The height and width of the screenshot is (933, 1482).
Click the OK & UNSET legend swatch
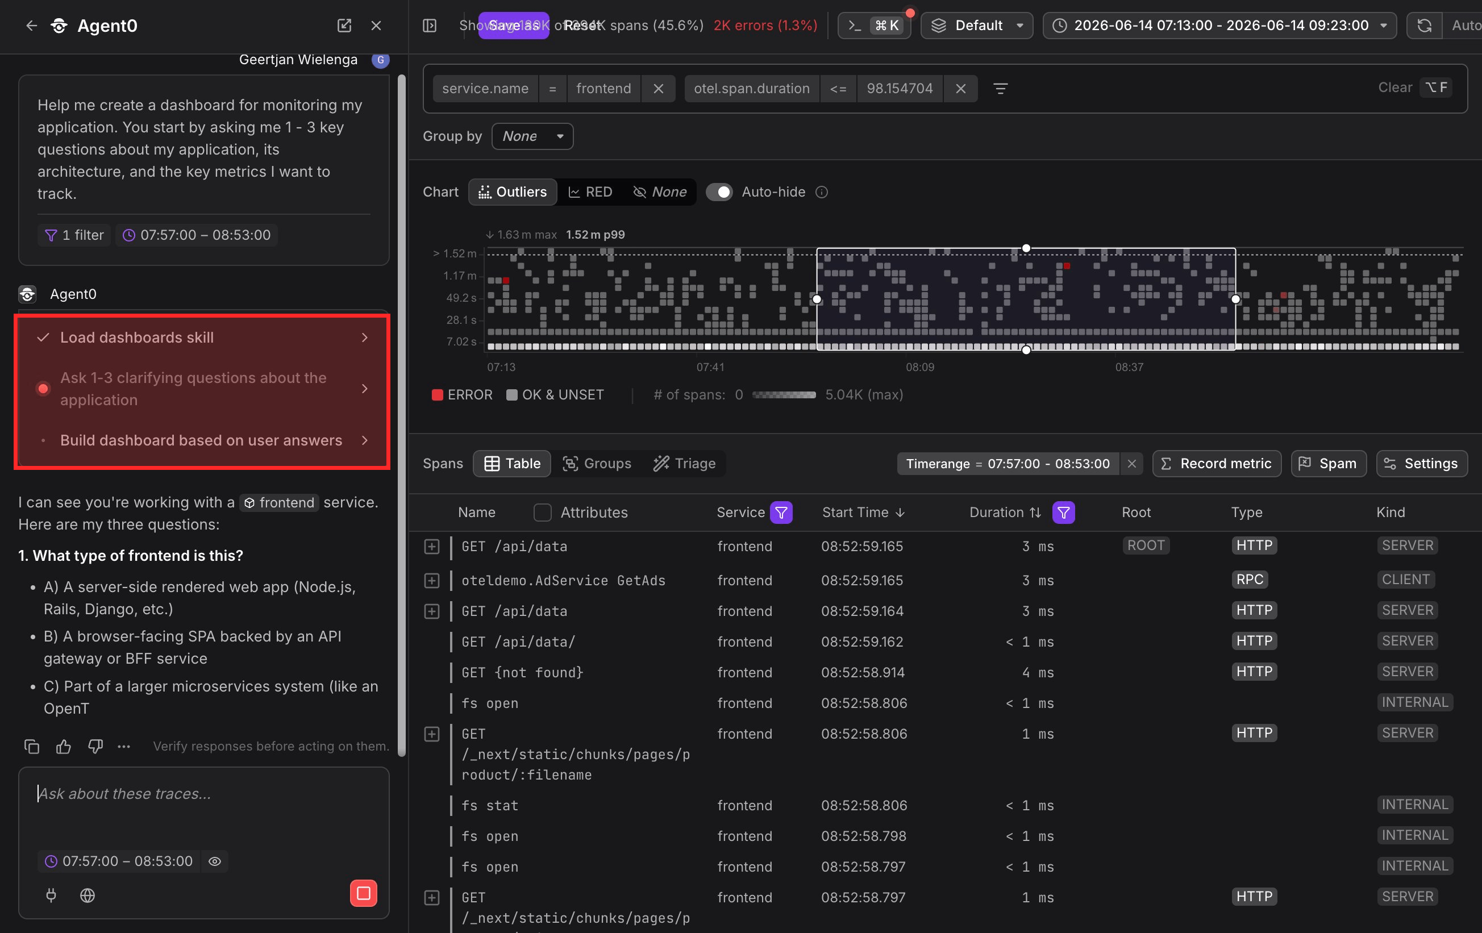click(x=511, y=395)
